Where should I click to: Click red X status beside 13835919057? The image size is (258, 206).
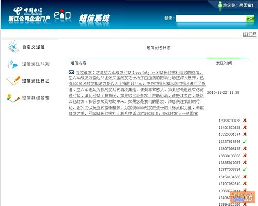tap(245, 162)
